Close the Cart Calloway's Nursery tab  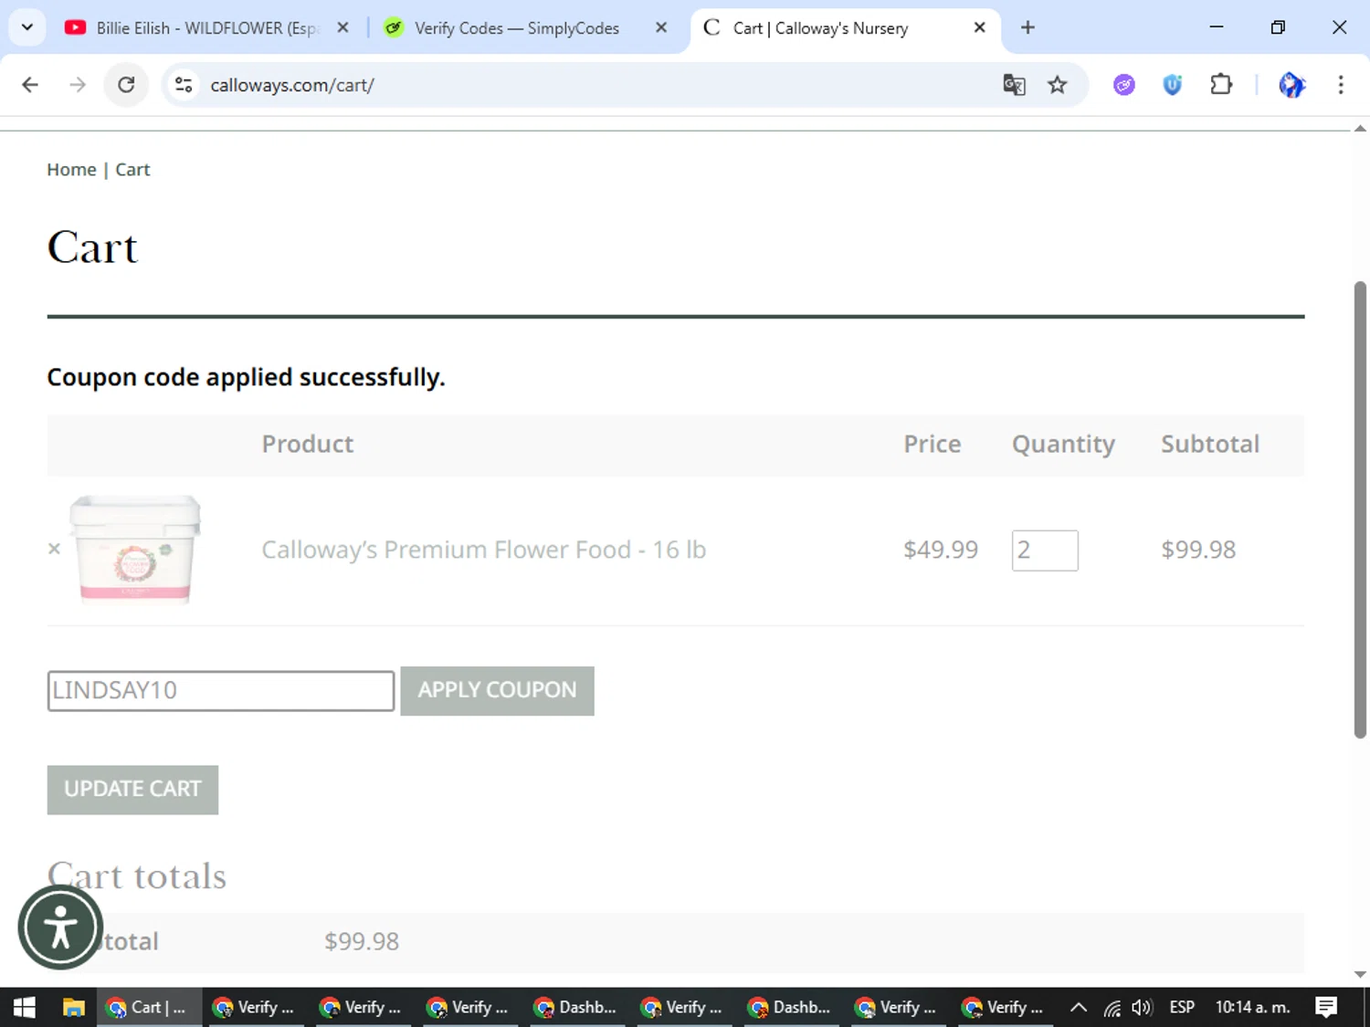[979, 28]
